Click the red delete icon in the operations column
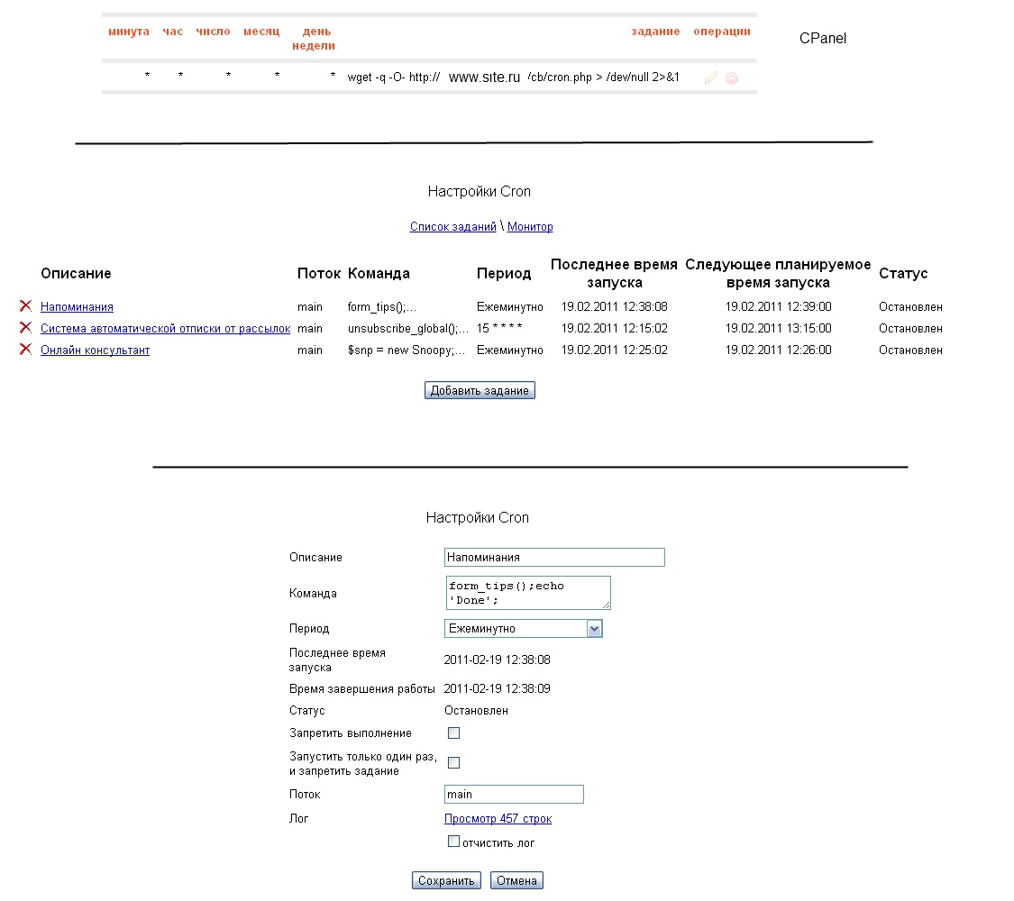 732,78
